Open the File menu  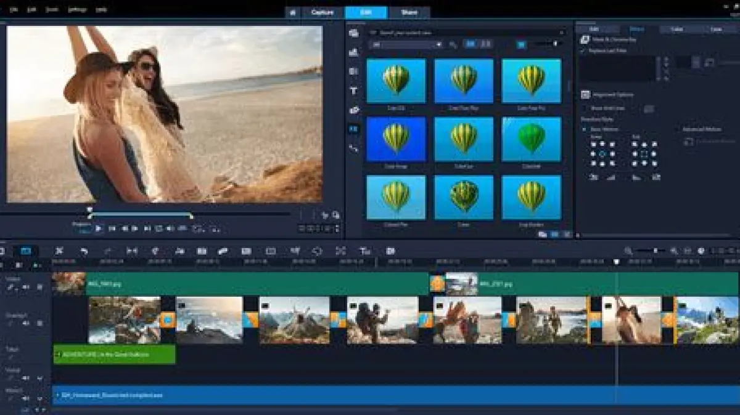point(14,10)
